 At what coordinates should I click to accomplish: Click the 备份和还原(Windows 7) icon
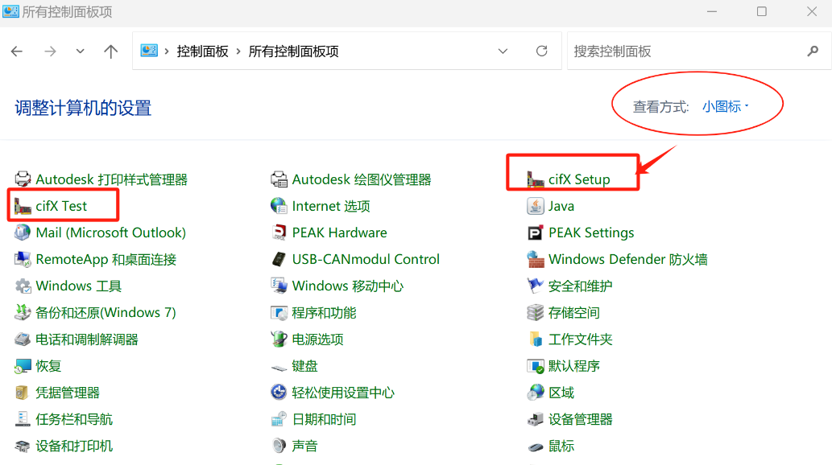pyautogui.click(x=23, y=312)
